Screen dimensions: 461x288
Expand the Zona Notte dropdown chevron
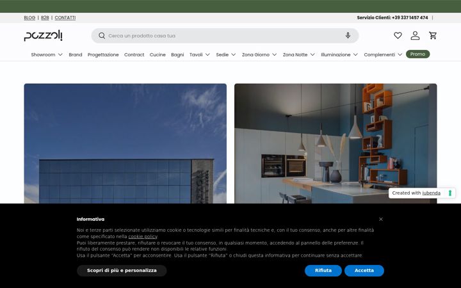click(312, 54)
